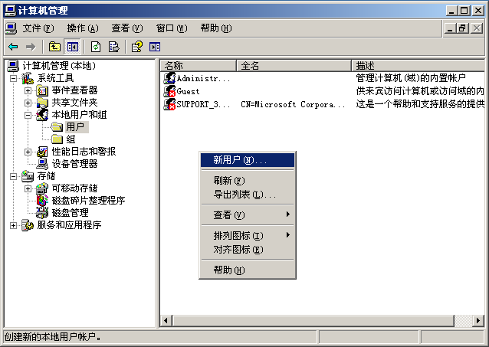The width and height of the screenshot is (489, 347).
Task: Select the 用户 tree item label
Action: click(75, 127)
